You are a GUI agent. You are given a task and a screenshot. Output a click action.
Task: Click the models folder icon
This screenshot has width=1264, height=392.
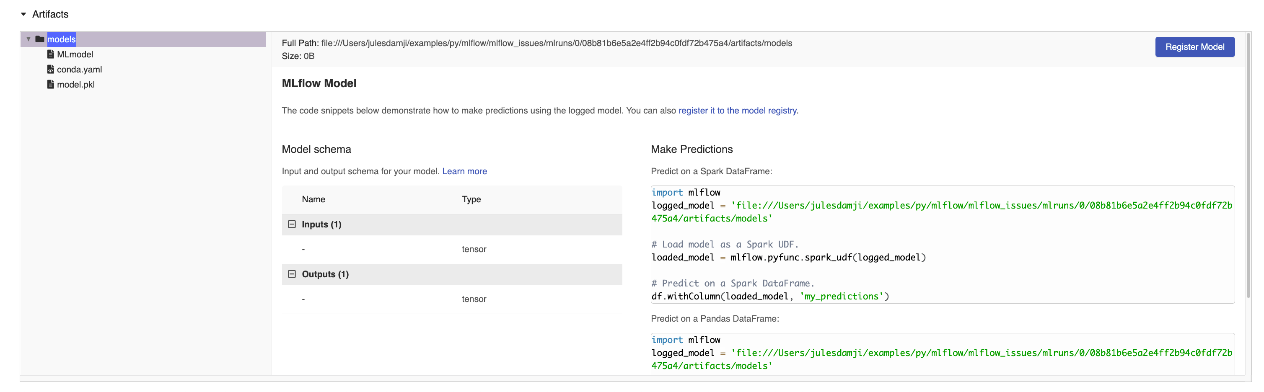pyautogui.click(x=40, y=39)
